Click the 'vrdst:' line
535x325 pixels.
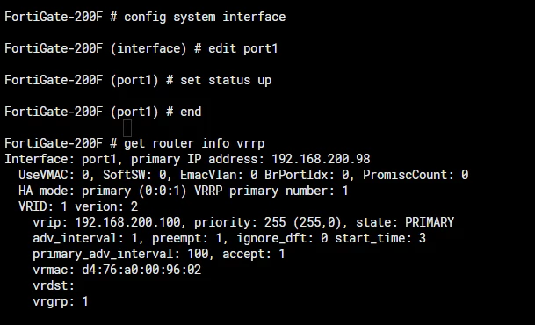[x=54, y=285]
